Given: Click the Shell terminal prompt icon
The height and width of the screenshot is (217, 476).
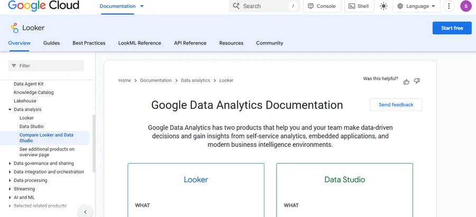Looking at the screenshot, I should [352, 6].
